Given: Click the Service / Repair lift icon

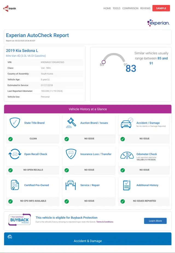Looking at the screenshot, I should point(71,185).
